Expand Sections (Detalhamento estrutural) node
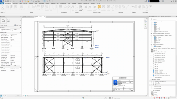 click(x=152, y=34)
